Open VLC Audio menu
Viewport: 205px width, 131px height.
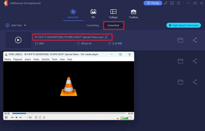tap(28, 59)
